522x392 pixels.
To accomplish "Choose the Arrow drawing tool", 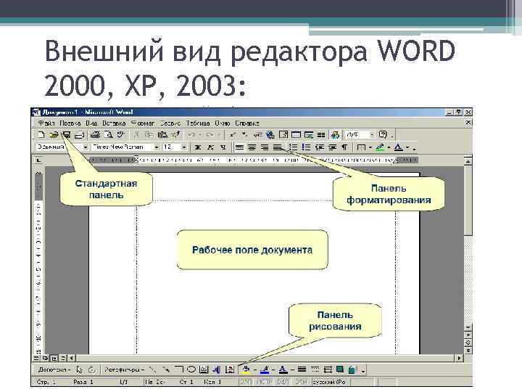I will 166,369.
